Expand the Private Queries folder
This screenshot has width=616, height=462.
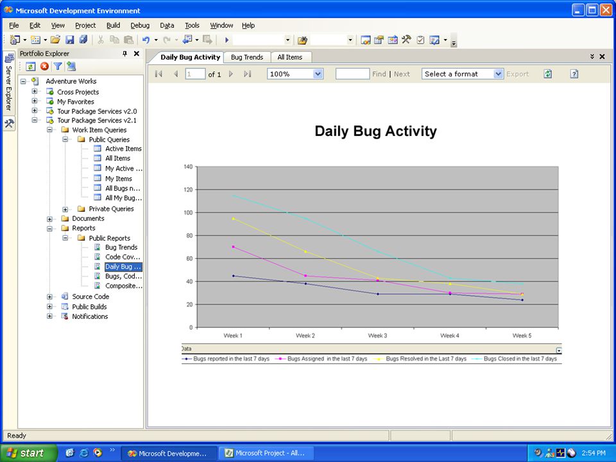[x=65, y=209]
